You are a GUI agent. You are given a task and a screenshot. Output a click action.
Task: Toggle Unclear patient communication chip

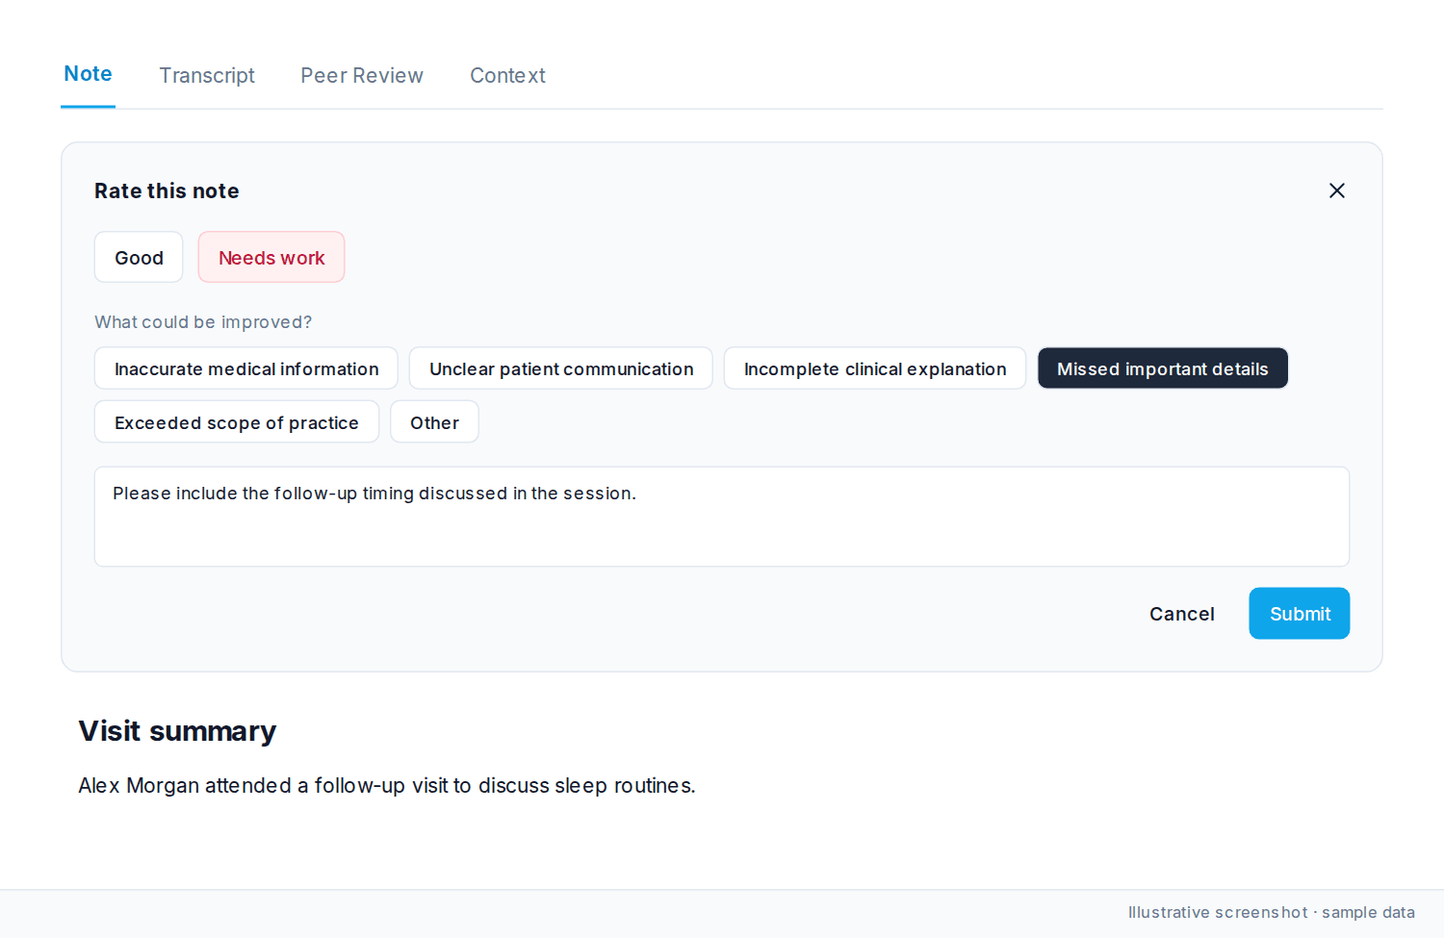pos(561,368)
